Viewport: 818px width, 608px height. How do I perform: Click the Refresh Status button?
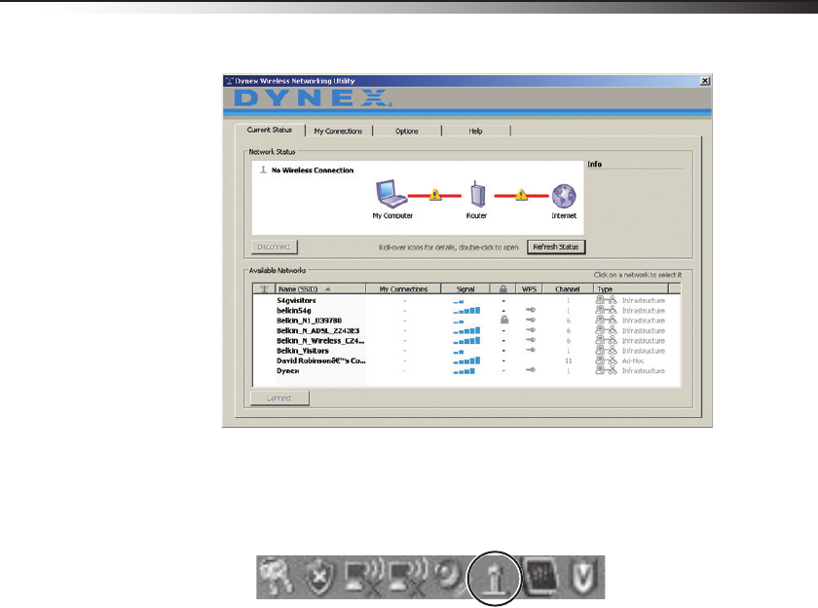pyautogui.click(x=556, y=247)
